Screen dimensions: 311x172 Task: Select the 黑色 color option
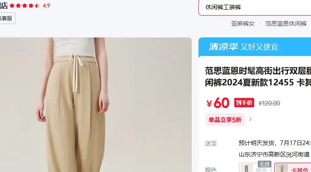tap(255, 167)
